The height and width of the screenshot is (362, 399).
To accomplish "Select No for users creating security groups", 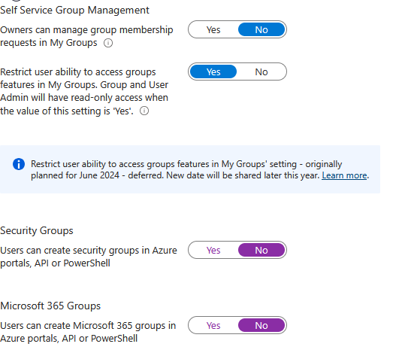I will coord(261,250).
